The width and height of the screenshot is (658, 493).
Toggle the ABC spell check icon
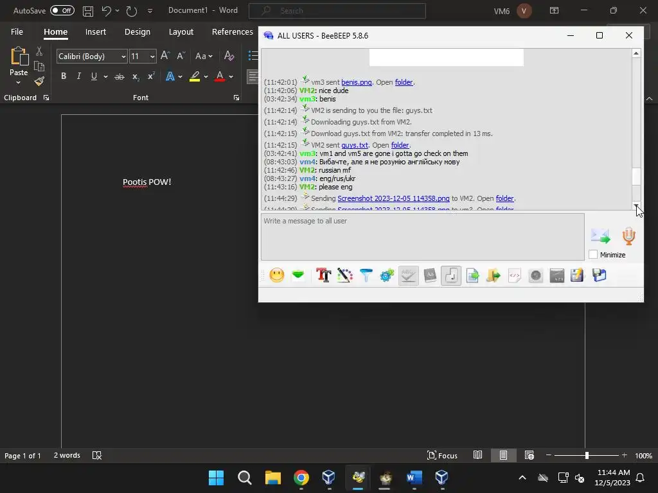point(408,275)
